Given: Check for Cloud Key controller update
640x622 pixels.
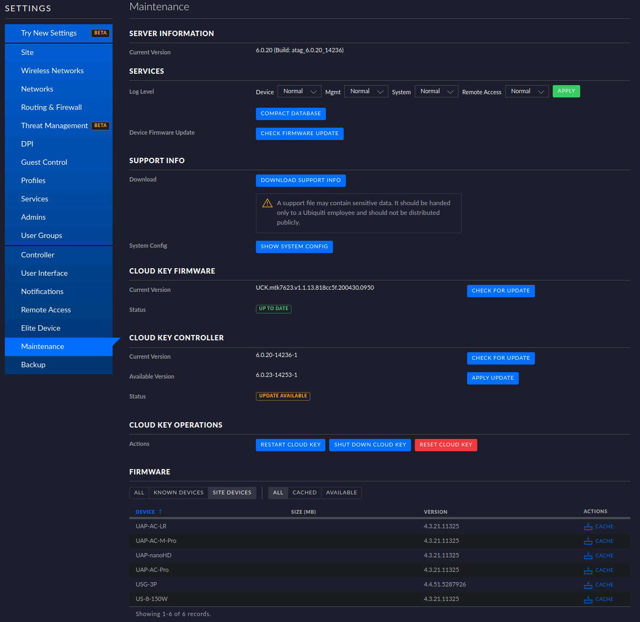Looking at the screenshot, I should 501,358.
